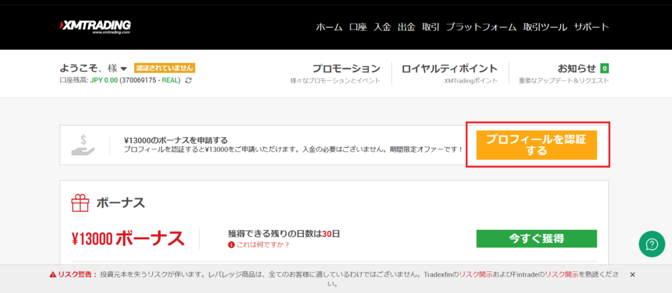Expand the ようこそ account dropdown arrow
Screen dimensions: 672x293
click(123, 69)
